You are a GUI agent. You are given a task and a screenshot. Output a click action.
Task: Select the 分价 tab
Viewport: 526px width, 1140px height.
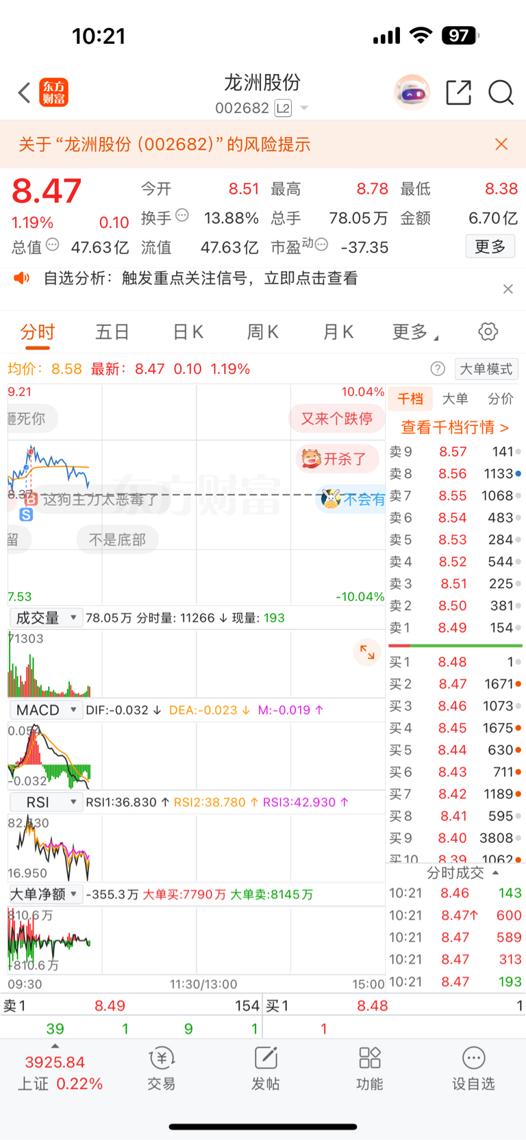click(501, 398)
